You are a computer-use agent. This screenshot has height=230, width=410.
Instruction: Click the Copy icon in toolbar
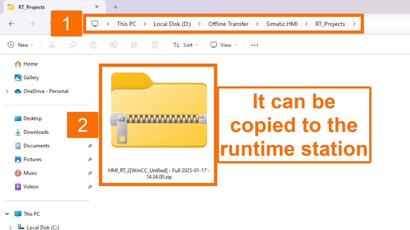click(x=73, y=45)
